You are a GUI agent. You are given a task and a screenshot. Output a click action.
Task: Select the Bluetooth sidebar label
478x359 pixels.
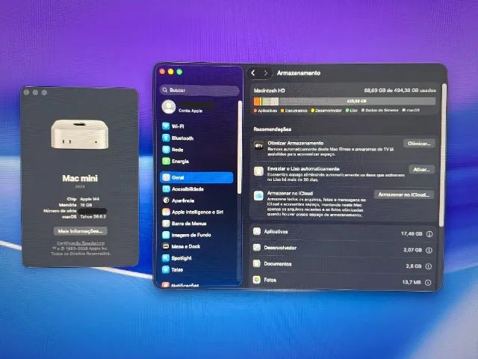[x=182, y=138]
